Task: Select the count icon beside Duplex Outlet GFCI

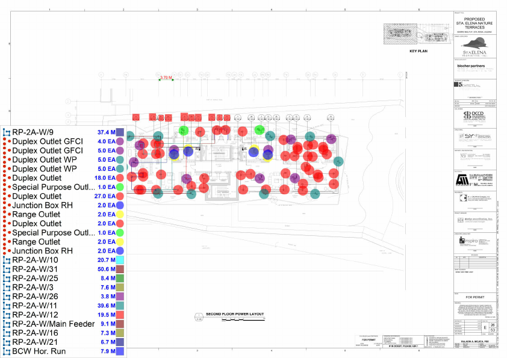Action: point(7,141)
